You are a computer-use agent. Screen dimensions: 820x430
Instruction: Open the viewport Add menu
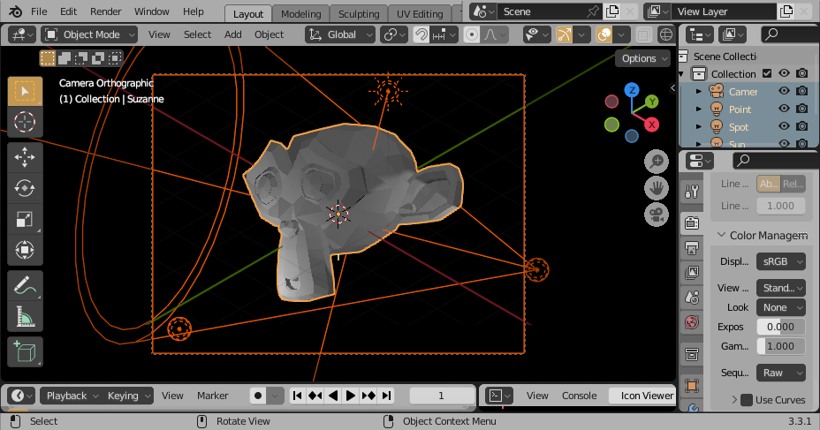[232, 34]
